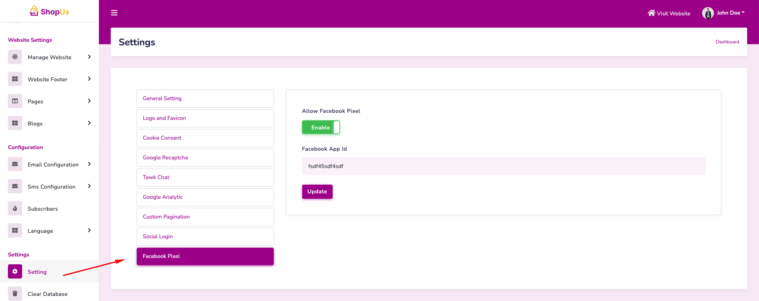The height and width of the screenshot is (301, 759).
Task: Click the Email Configuration envelope icon
Action: (x=15, y=164)
